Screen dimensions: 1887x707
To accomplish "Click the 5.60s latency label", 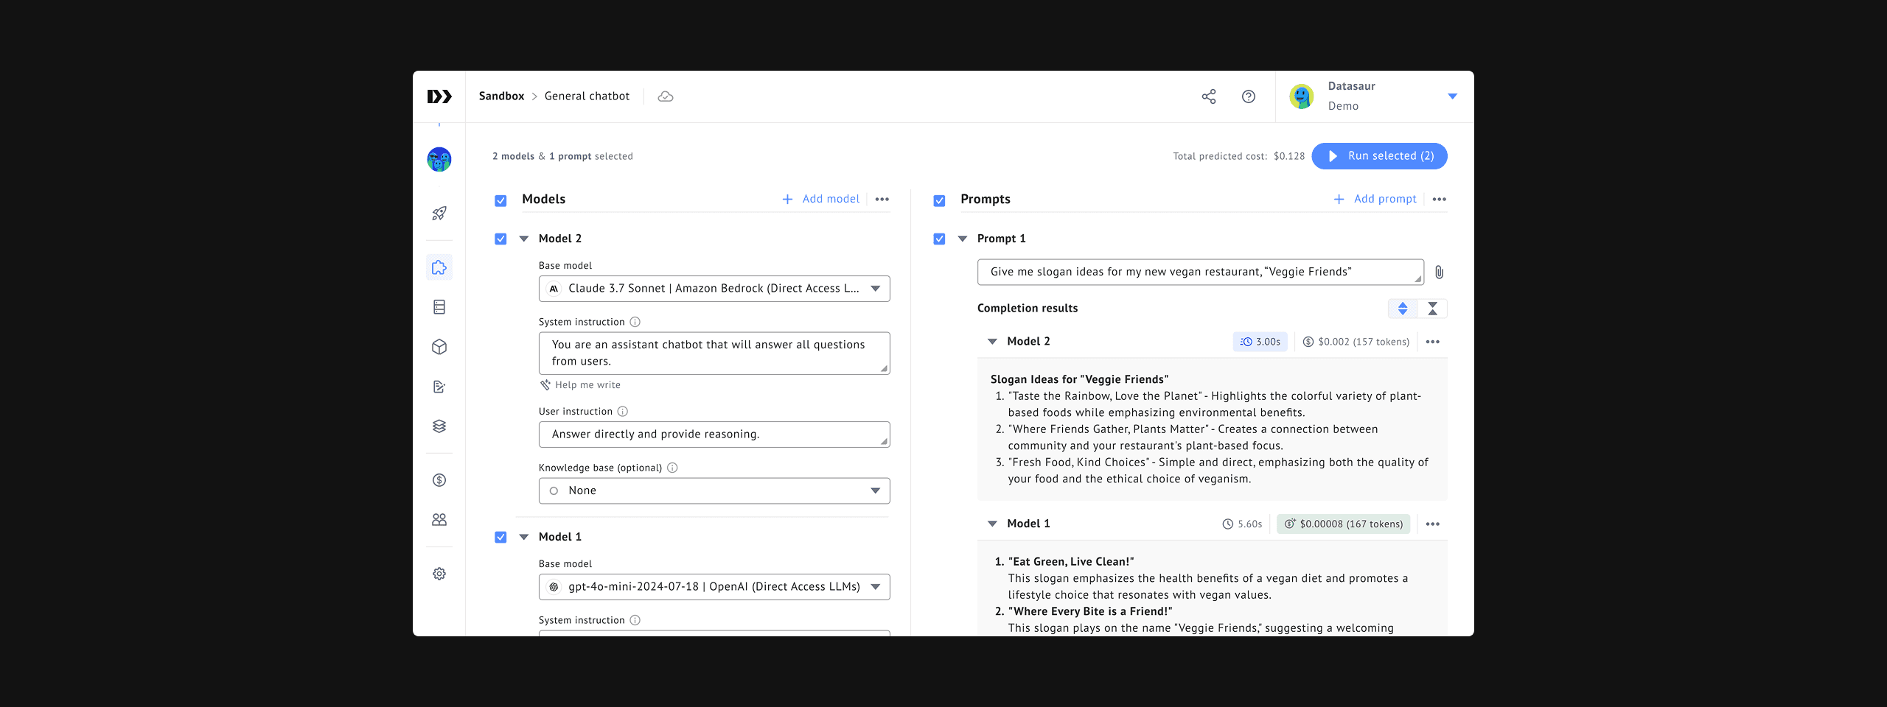I will 1242,524.
